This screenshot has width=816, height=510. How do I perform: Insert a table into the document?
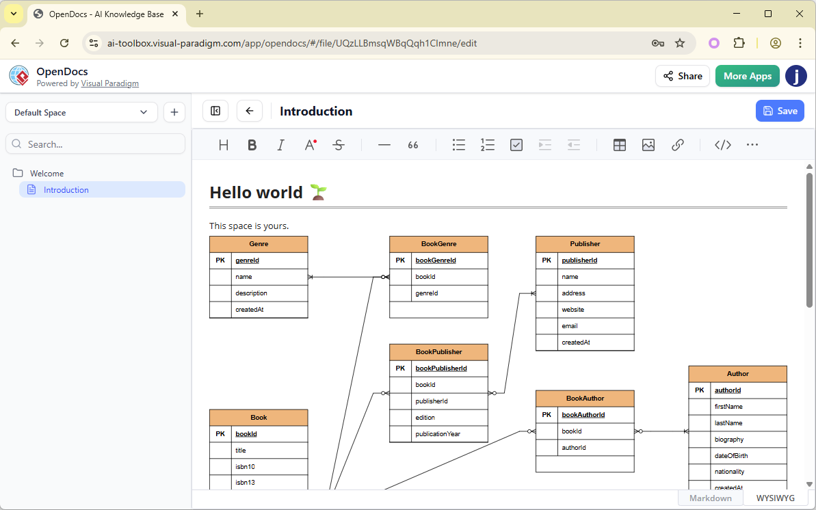(619, 144)
